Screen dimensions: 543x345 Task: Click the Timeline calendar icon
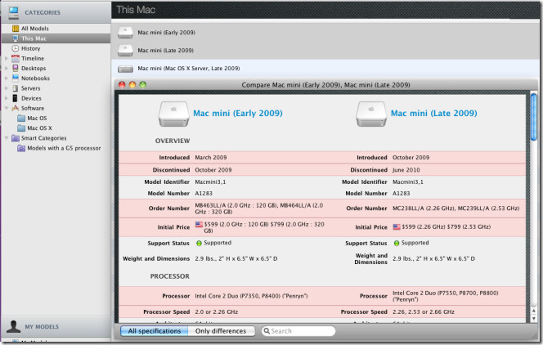click(x=16, y=59)
